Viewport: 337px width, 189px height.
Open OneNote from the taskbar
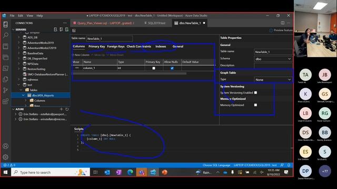click(118, 172)
